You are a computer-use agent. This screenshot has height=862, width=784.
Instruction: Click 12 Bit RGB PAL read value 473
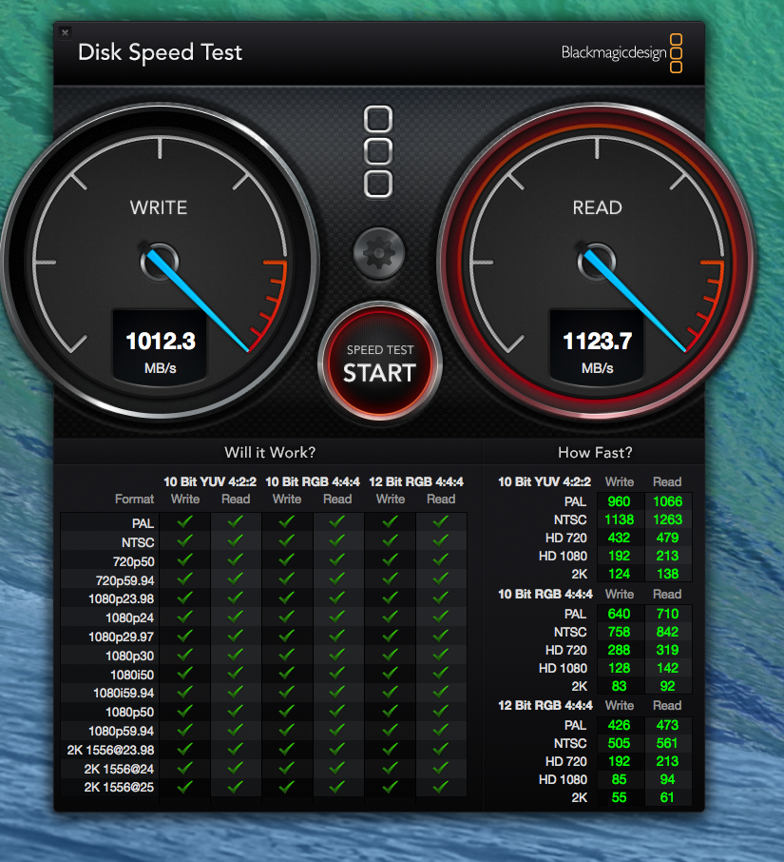[668, 725]
